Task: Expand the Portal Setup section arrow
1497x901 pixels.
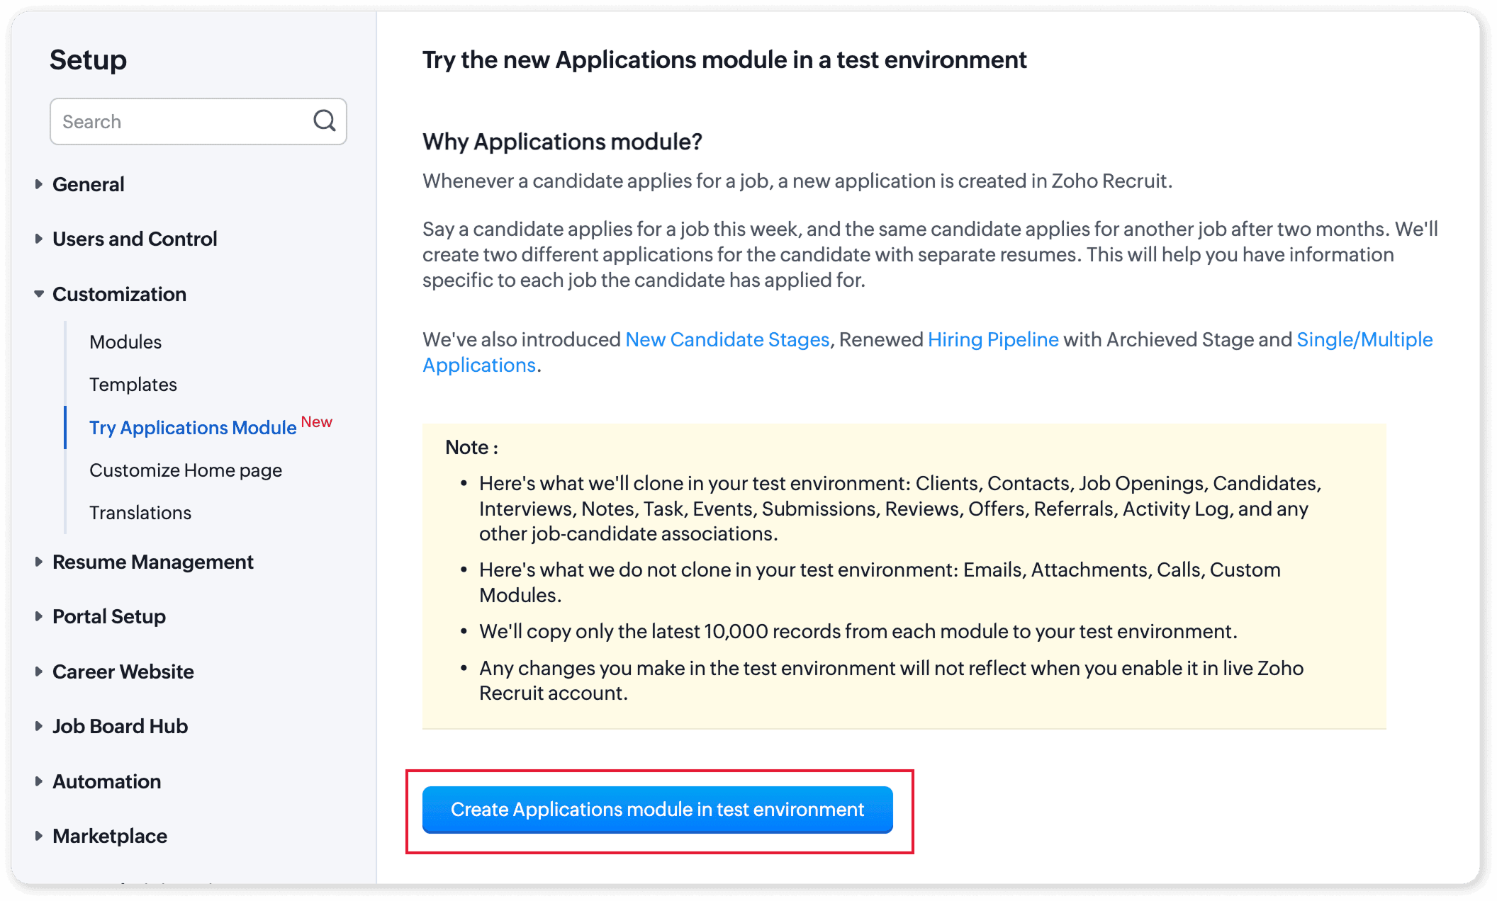Action: pos(38,616)
